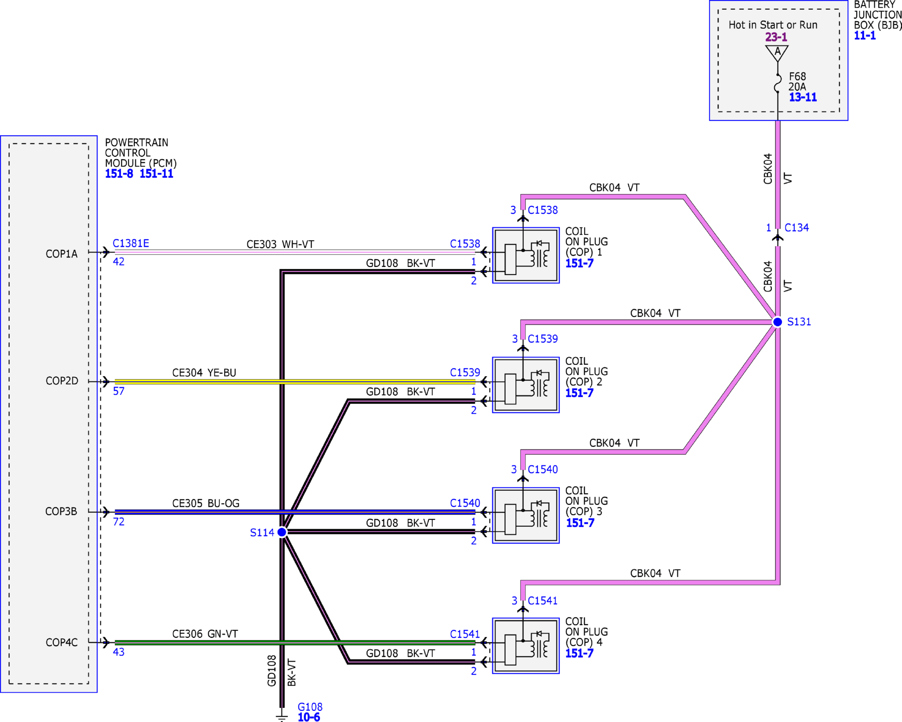
Task: Open the 13-11 fuse F68 reference
Action: point(803,97)
